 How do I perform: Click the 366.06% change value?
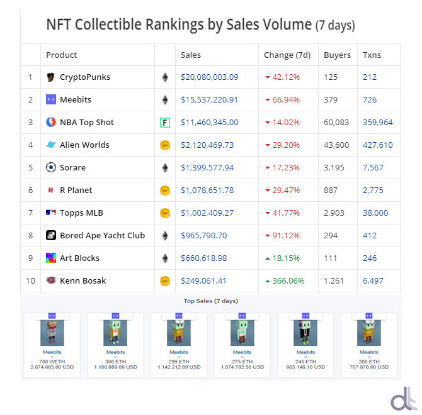pos(288,280)
